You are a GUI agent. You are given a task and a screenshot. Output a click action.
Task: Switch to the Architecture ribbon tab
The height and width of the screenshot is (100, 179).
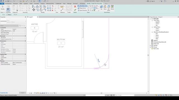(x=8, y=4)
